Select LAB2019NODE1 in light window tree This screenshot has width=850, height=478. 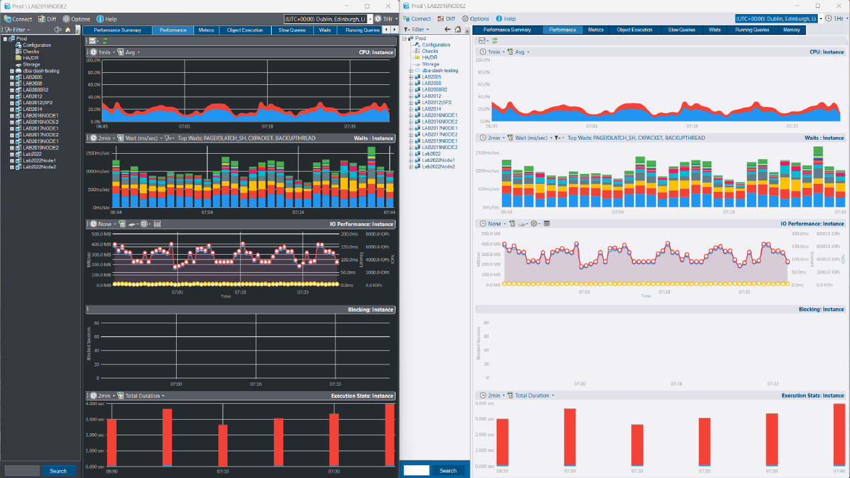click(x=440, y=141)
